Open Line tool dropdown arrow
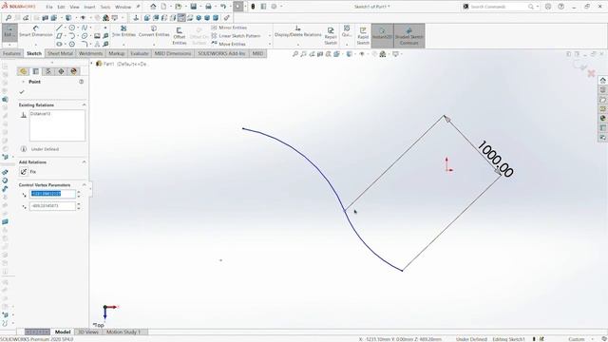Viewport: 608px width, 342px height. (66, 28)
